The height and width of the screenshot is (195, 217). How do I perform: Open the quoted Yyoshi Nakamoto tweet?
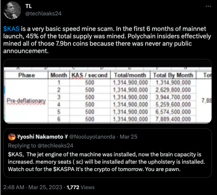(108, 153)
